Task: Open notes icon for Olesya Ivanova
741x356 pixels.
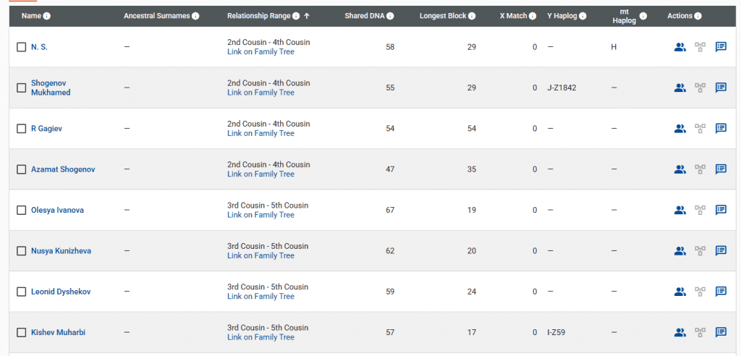Action: [x=721, y=211]
